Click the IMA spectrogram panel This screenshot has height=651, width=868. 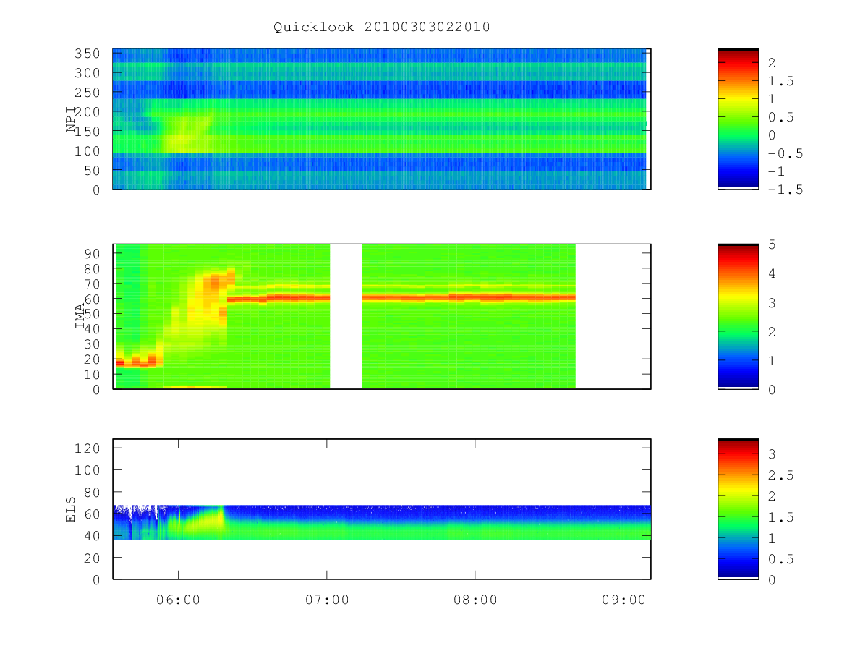pyautogui.click(x=382, y=316)
